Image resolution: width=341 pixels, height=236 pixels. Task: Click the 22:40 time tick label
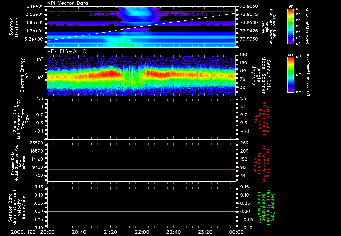coord(173,232)
